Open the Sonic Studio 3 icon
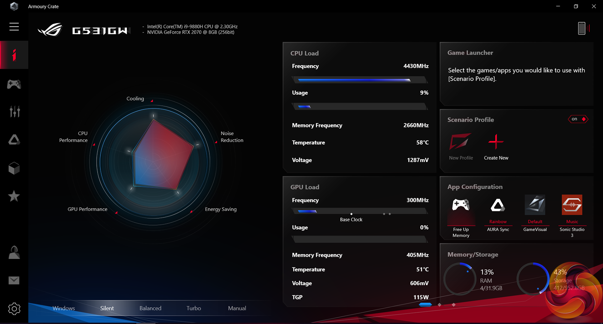This screenshot has height=324, width=603. 572,205
